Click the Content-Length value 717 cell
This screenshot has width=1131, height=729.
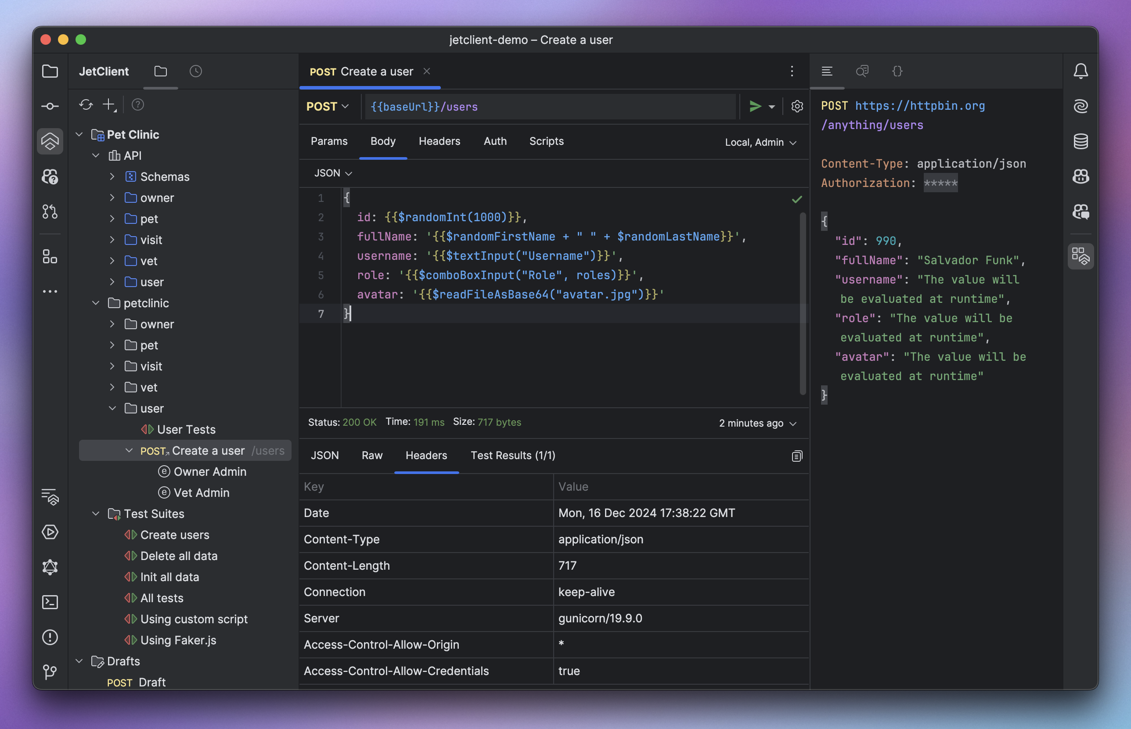point(681,566)
